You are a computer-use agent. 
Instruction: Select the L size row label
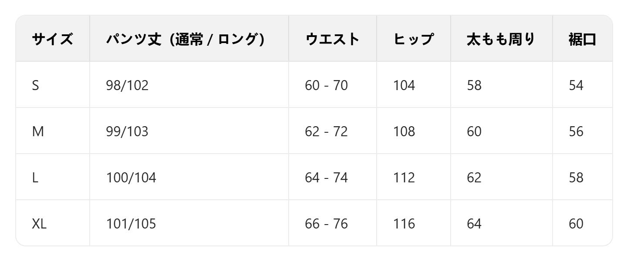pos(35,177)
